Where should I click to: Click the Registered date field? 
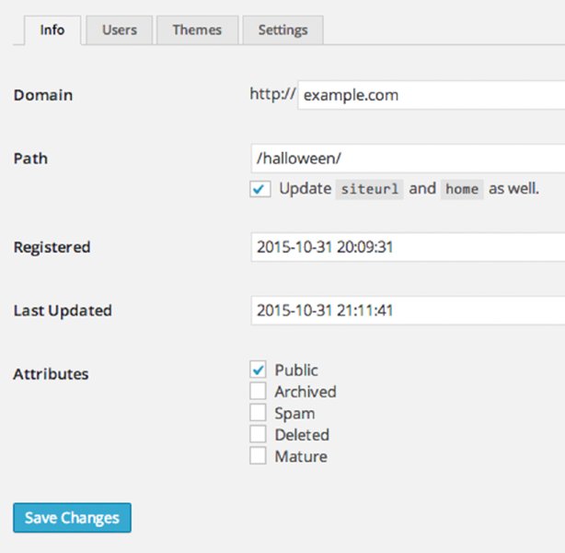[x=408, y=247]
